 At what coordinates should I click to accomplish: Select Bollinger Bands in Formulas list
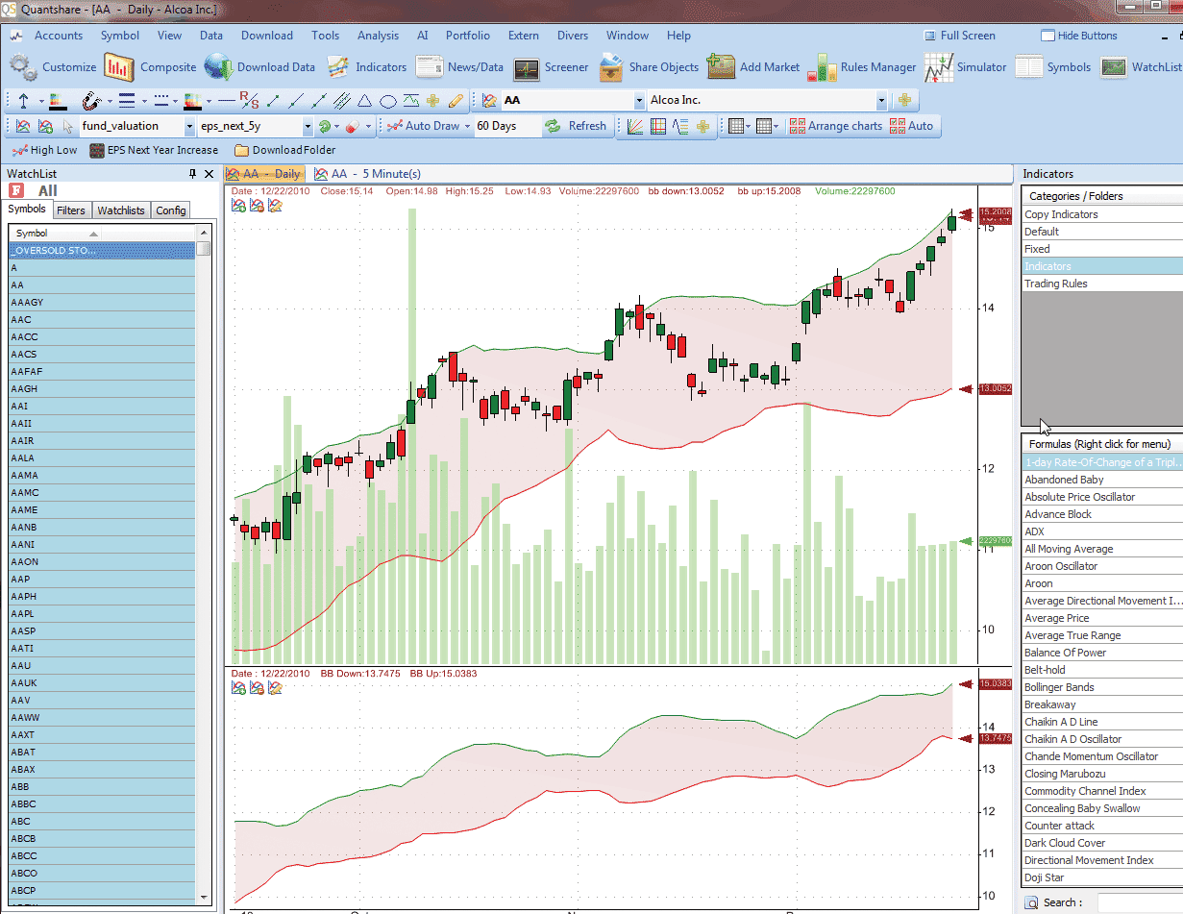click(1059, 687)
